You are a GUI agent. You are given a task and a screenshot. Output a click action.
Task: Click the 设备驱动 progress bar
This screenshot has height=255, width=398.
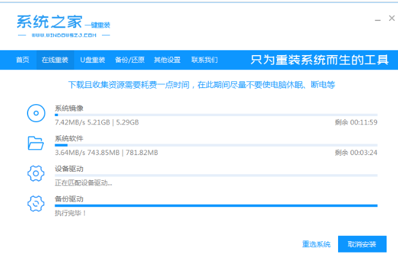[216, 175]
